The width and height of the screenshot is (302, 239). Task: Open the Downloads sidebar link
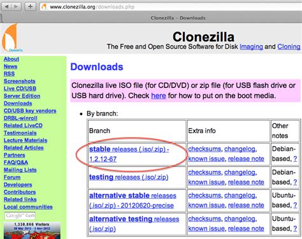18,103
